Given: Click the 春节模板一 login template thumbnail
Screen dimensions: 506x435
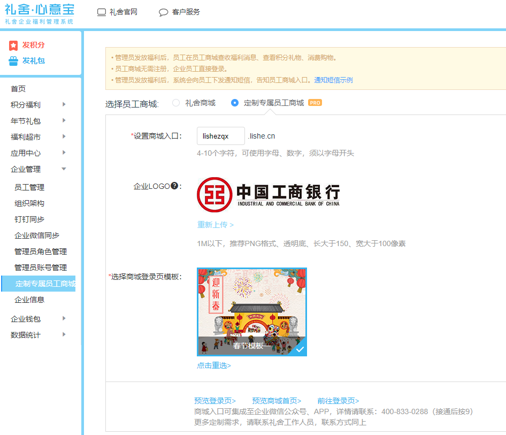Looking at the screenshot, I should [x=252, y=311].
